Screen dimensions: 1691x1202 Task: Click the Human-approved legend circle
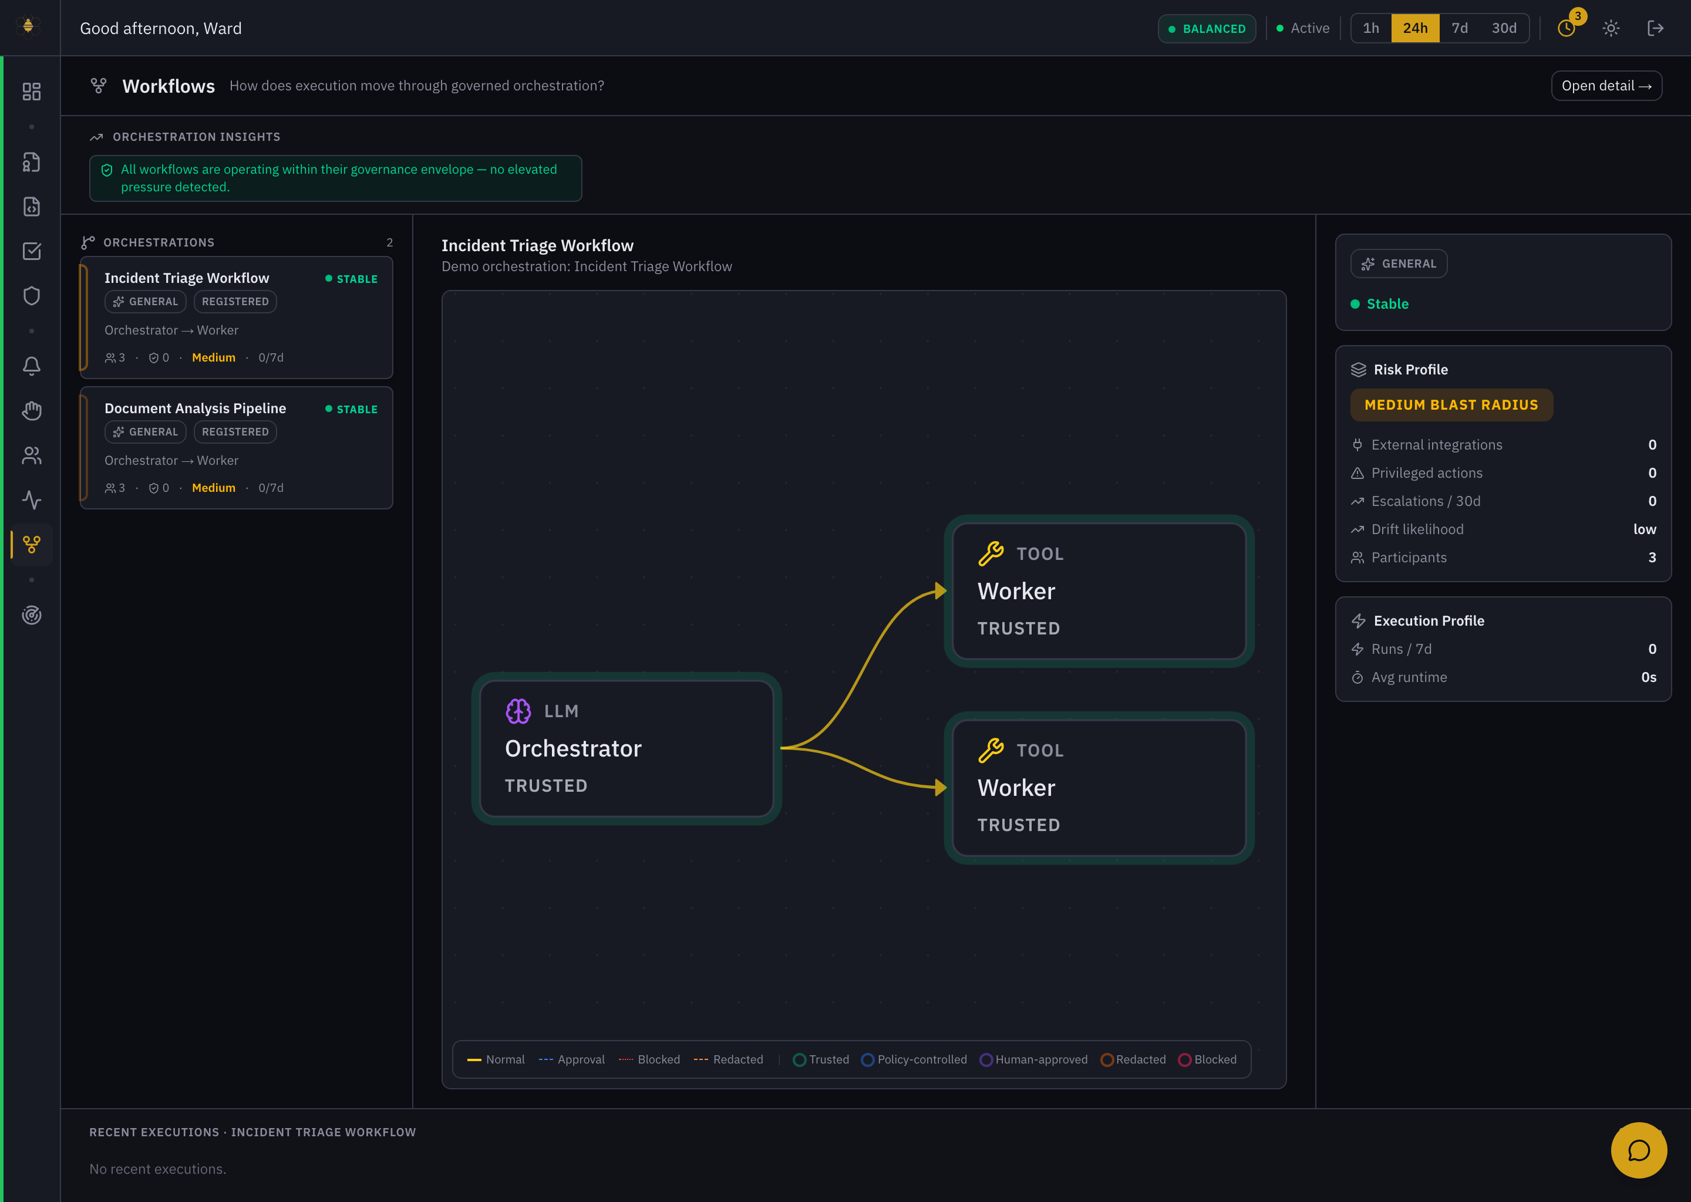(x=986, y=1060)
